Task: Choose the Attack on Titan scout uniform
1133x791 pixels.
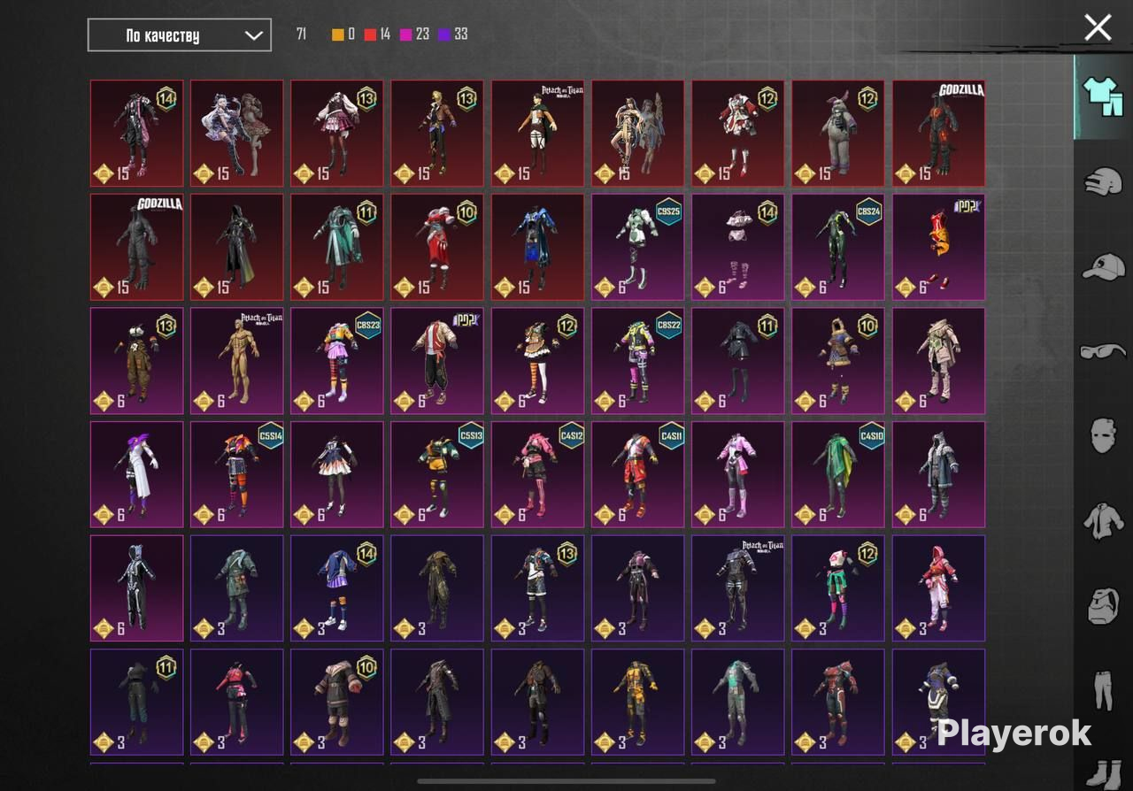Action: 537,134
